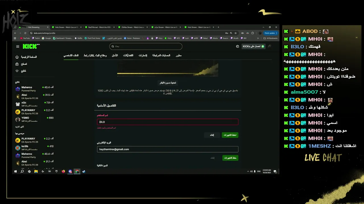This screenshot has height=204, width=364.
Task: Open YSMO channel in following list
Action: [x=34, y=119]
